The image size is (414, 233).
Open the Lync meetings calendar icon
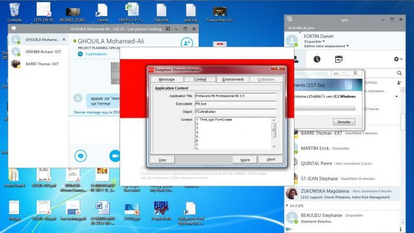coord(338,59)
